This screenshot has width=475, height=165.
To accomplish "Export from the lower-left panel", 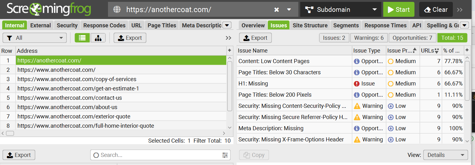I will [x=19, y=155].
